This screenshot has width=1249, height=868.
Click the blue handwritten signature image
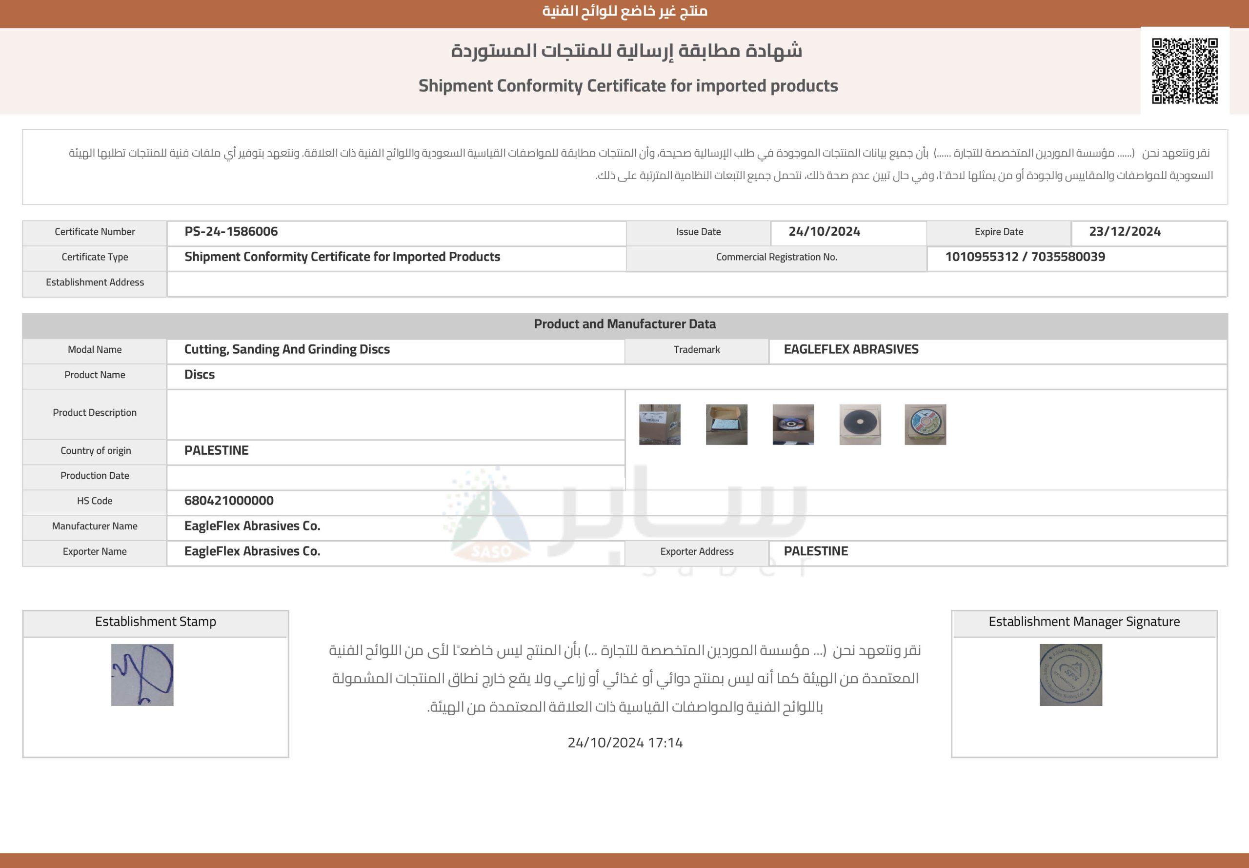[x=142, y=675]
